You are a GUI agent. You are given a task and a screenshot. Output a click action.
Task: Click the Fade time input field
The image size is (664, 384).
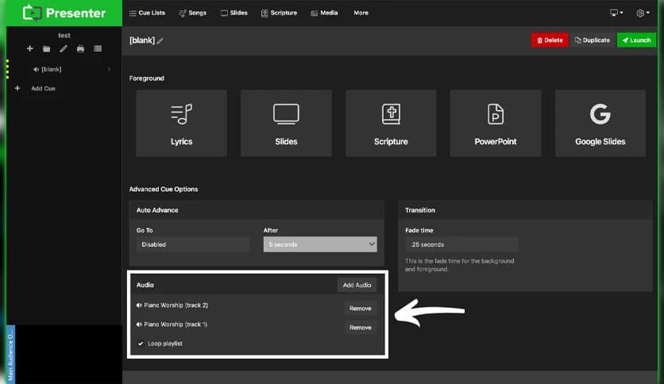pyautogui.click(x=461, y=244)
